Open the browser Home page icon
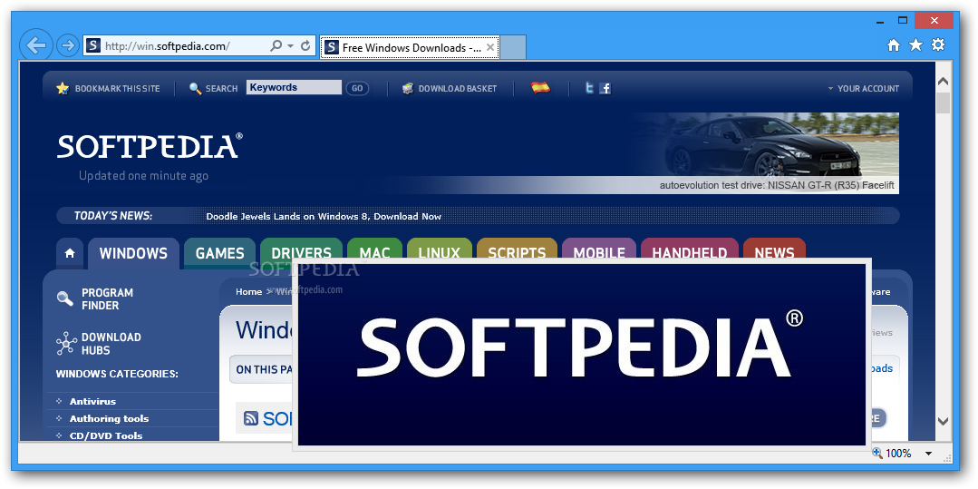The height and width of the screenshot is (489, 978). coord(894,45)
